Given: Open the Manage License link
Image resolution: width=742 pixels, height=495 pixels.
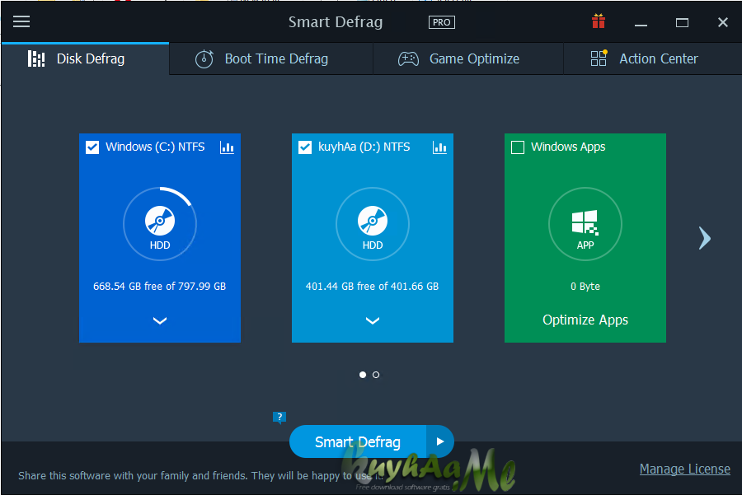Looking at the screenshot, I should (x=685, y=469).
